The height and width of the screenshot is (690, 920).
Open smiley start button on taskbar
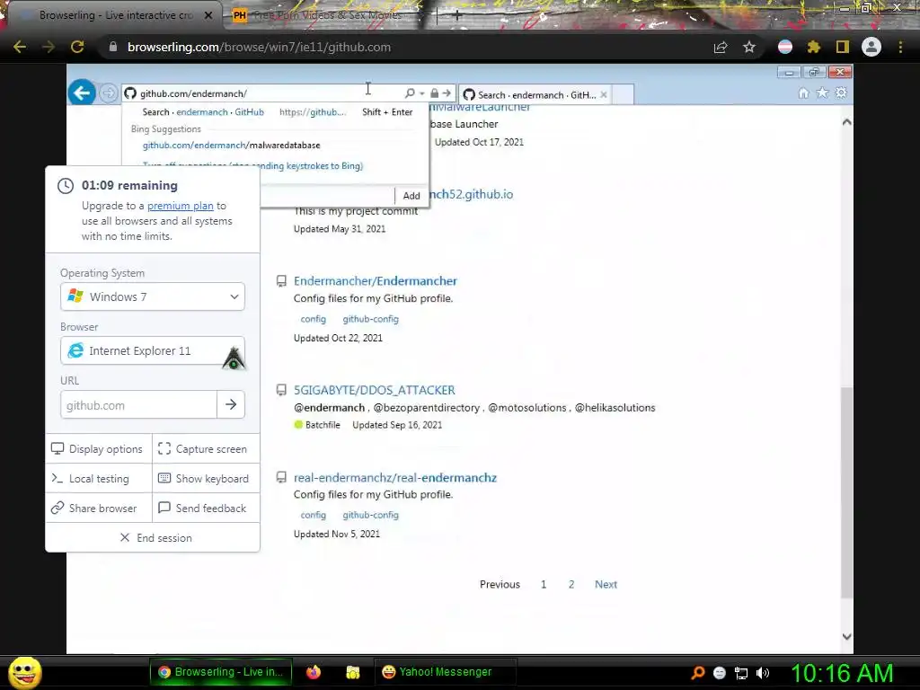coord(25,672)
